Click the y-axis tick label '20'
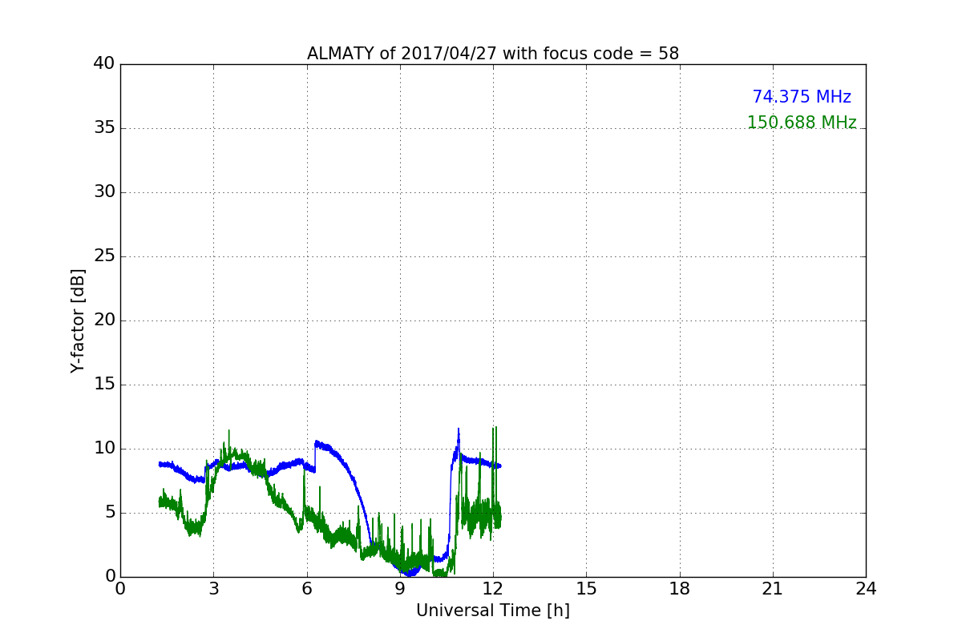962x641 pixels. click(104, 320)
